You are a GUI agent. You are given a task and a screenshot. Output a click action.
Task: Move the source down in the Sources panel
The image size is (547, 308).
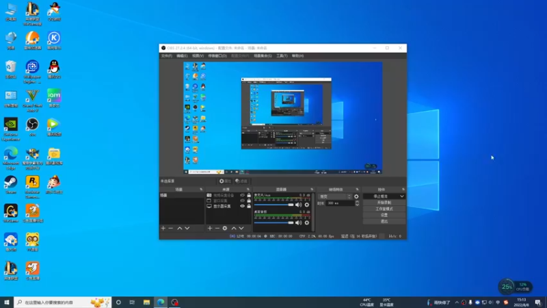coord(241,228)
